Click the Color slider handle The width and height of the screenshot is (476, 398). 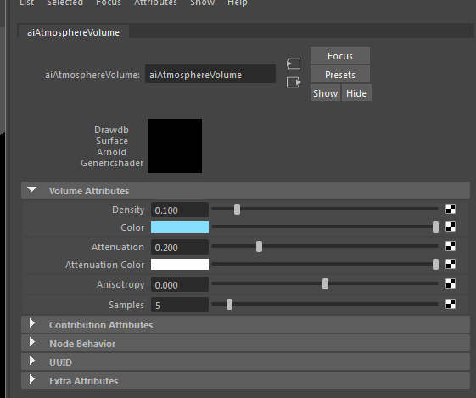pyautogui.click(x=435, y=227)
